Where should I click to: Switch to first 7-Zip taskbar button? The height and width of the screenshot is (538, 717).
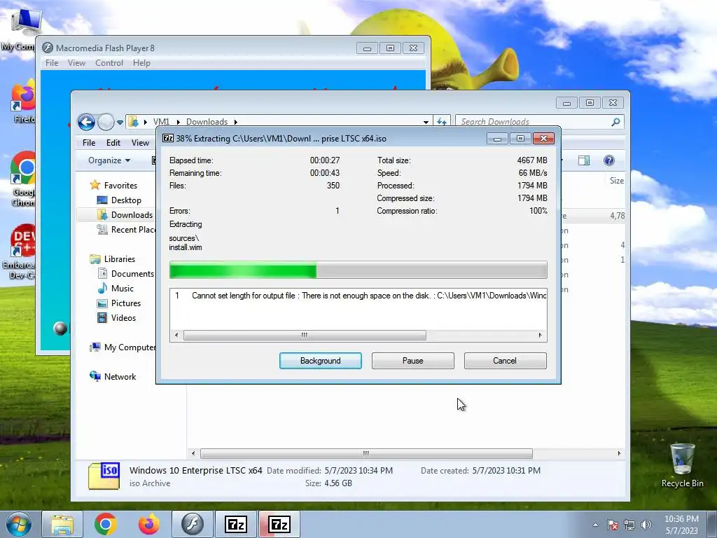(236, 524)
